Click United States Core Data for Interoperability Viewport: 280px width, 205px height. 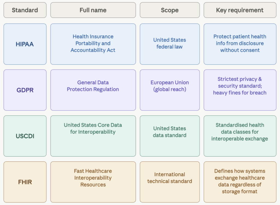[x=93, y=129]
